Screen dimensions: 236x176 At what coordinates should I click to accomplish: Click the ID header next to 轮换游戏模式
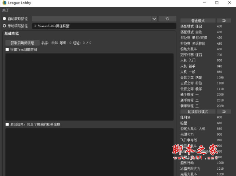click(x=224, y=112)
